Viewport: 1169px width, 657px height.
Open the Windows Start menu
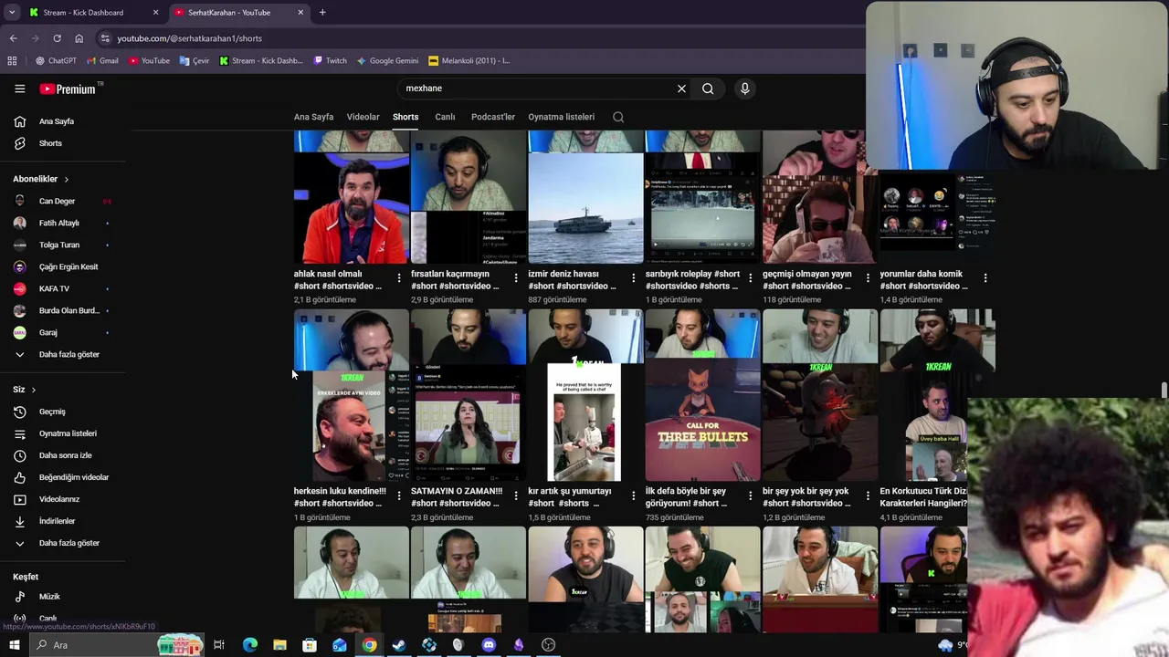(14, 645)
